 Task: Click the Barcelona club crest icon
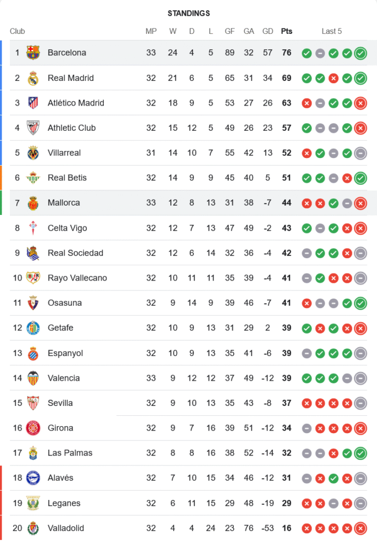pos(33,53)
